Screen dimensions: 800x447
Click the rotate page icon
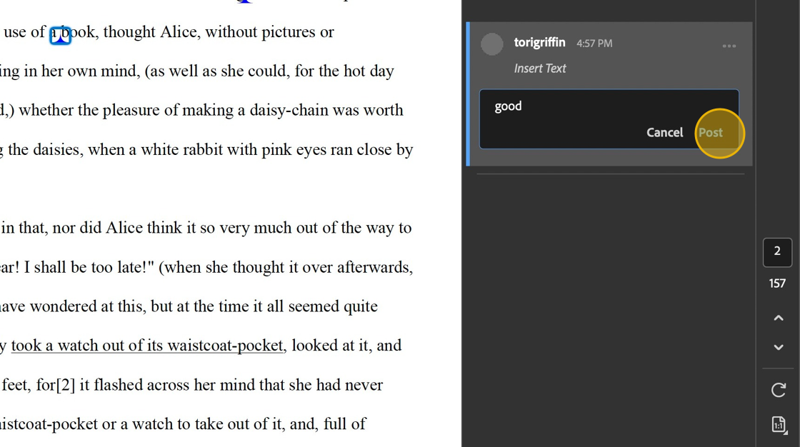[x=778, y=391]
